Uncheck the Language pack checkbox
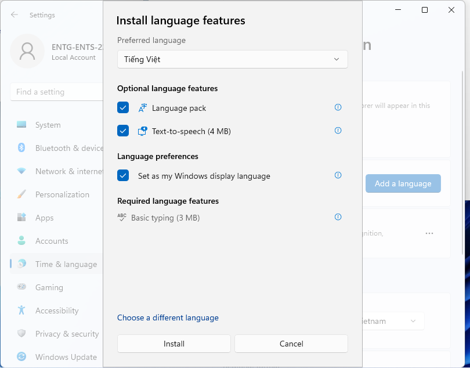470x368 pixels. (123, 108)
